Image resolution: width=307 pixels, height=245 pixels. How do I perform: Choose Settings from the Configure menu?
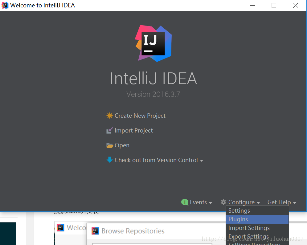tap(257, 211)
